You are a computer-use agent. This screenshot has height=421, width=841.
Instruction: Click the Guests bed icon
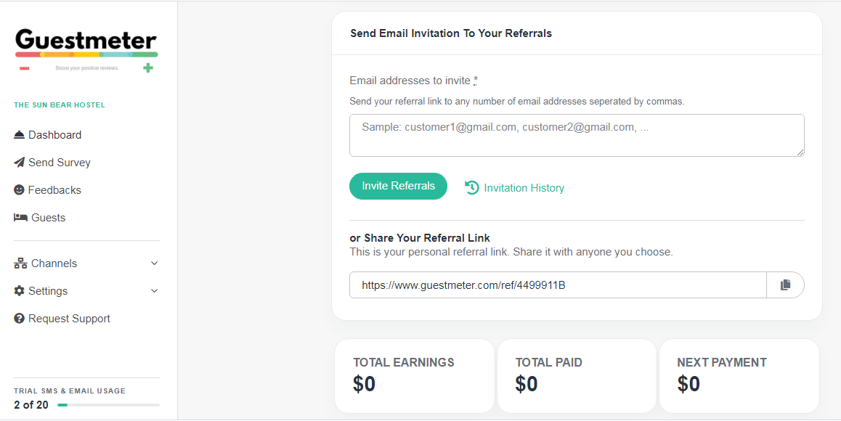[x=20, y=217]
